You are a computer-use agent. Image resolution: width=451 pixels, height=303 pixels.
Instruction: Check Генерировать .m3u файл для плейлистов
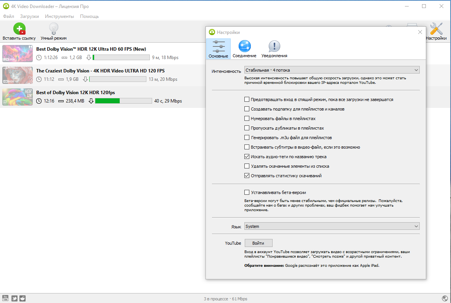[x=247, y=137]
